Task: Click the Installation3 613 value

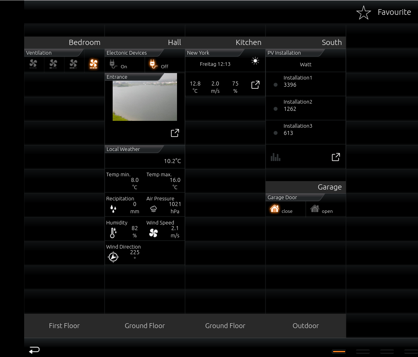Action: [288, 133]
